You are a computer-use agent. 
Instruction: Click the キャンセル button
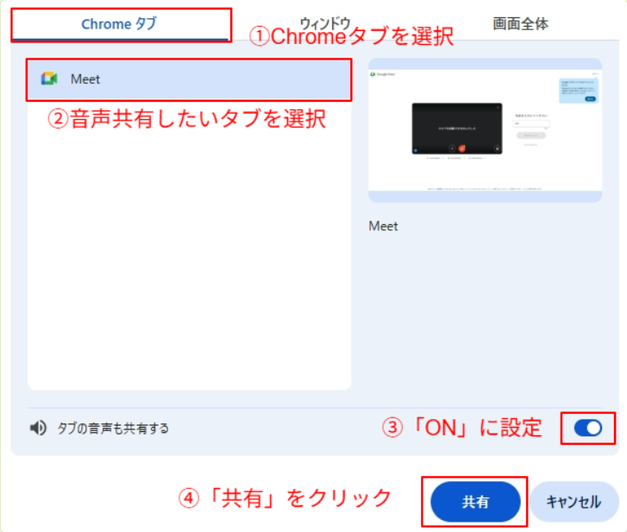click(x=574, y=502)
